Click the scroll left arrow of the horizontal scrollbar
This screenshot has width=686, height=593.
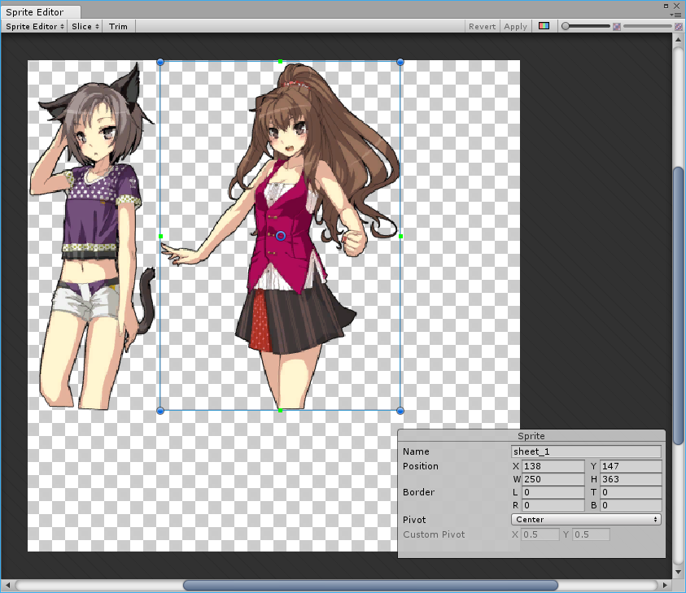pyautogui.click(x=7, y=585)
